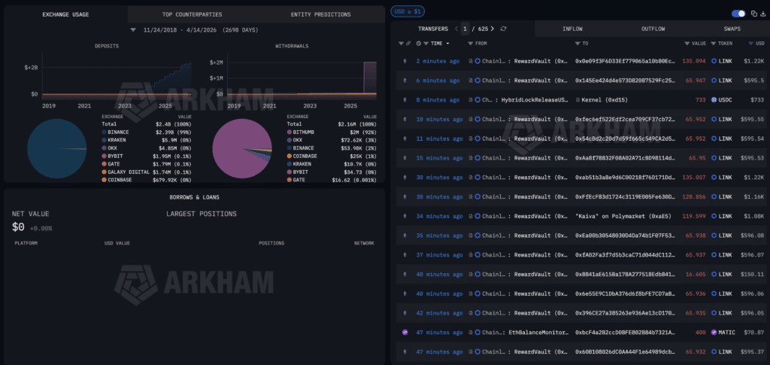Click COINBASE $25K row in Withdrawals legend
This screenshot has width=770, height=365.
click(x=332, y=157)
